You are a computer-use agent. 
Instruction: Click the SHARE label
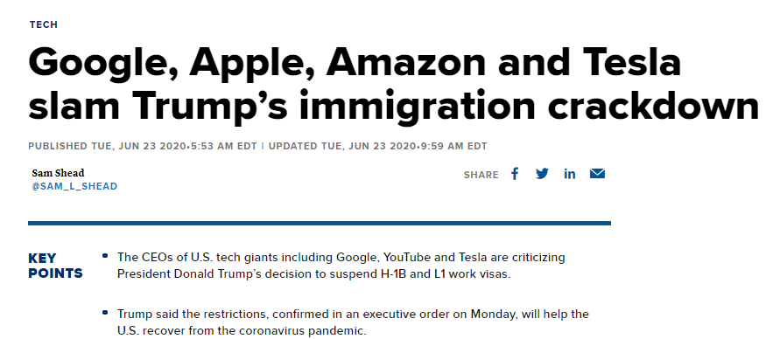click(x=481, y=175)
